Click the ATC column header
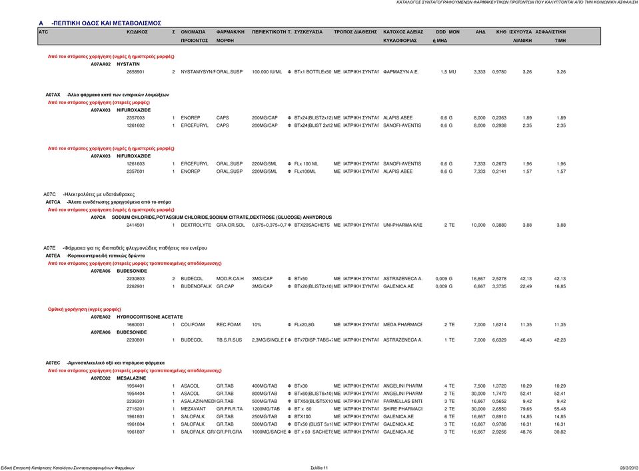The image size is (639, 471). (x=43, y=32)
